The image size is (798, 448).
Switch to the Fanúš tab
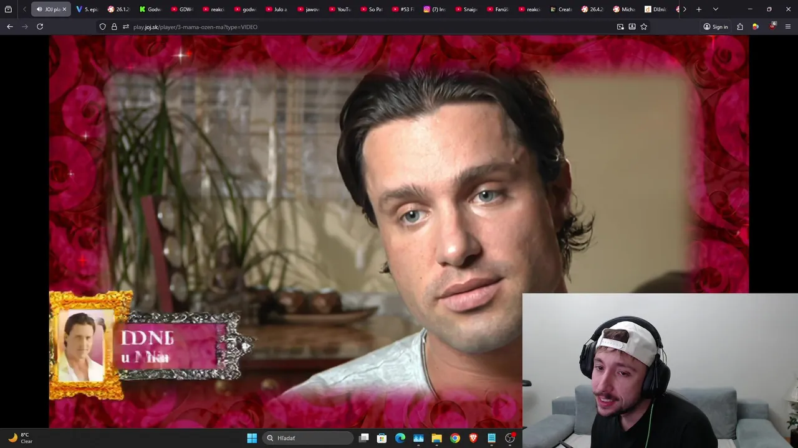(x=499, y=9)
